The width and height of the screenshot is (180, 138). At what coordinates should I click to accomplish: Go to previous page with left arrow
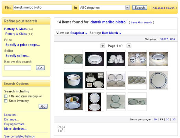(103, 46)
